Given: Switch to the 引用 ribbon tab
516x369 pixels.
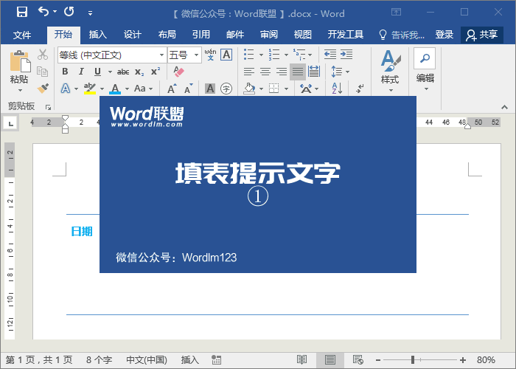Looking at the screenshot, I should pyautogui.click(x=201, y=34).
